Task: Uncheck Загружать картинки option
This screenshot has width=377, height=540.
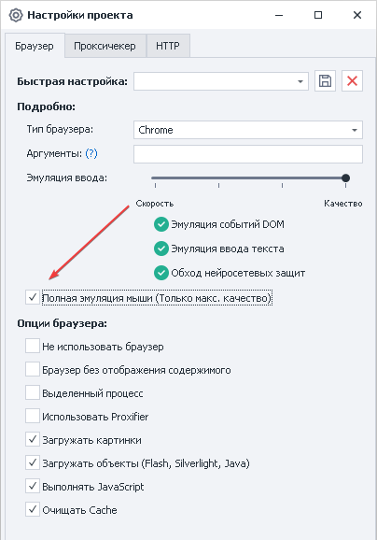Action: 33,440
